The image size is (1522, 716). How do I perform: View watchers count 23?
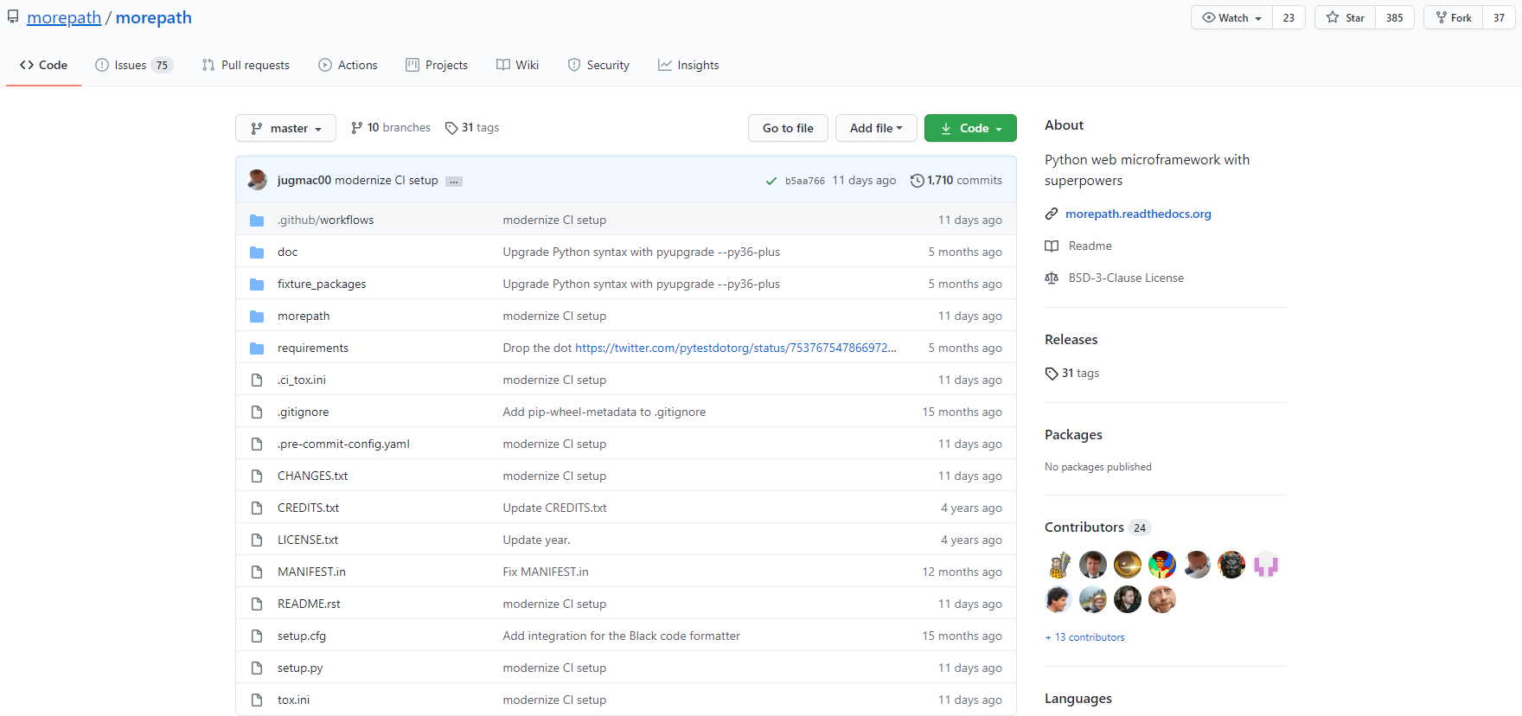click(1289, 17)
